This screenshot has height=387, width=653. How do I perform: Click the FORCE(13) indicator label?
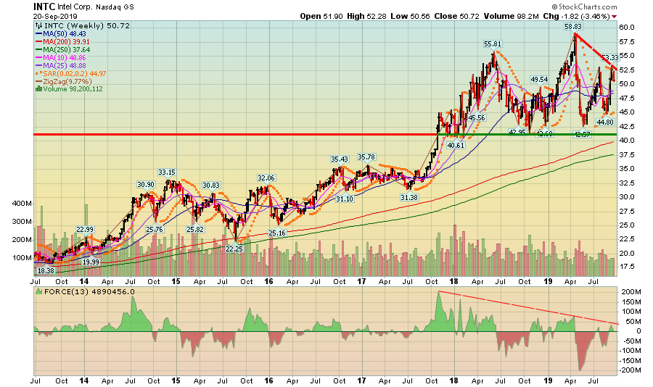(74, 291)
